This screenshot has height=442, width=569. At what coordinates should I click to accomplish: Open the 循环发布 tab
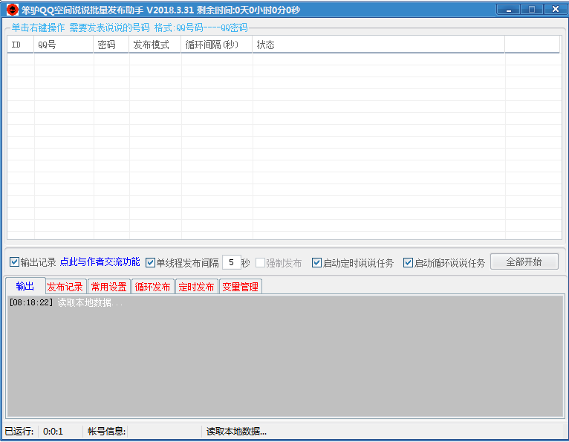click(153, 287)
